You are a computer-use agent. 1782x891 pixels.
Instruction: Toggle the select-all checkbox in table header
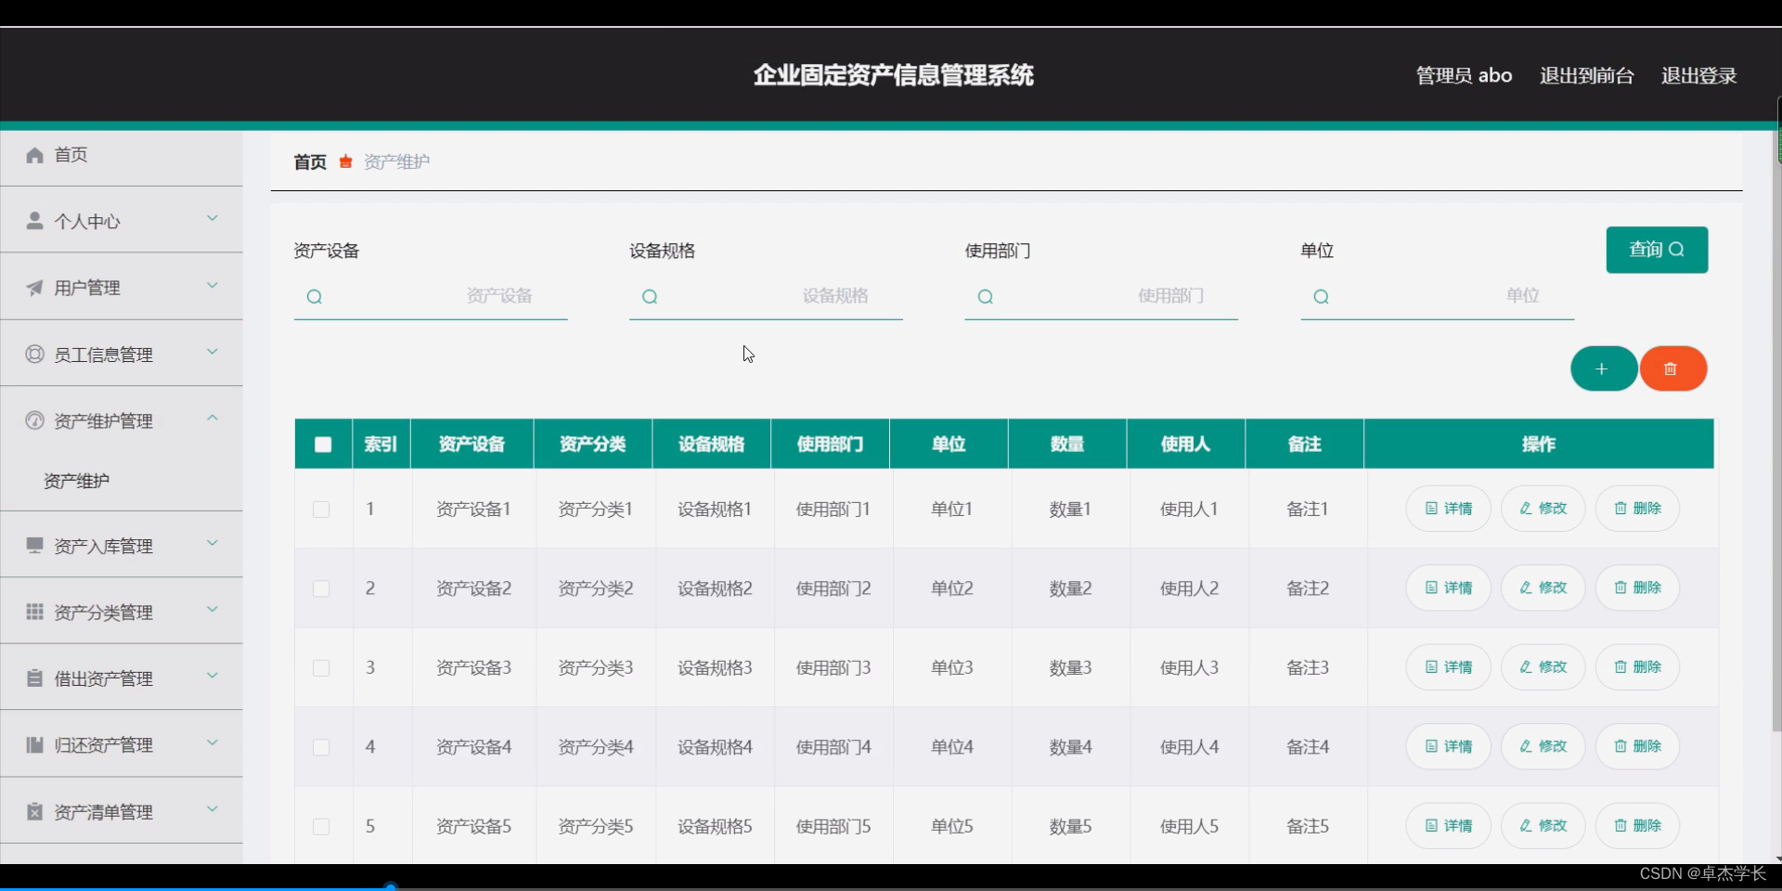[x=322, y=444]
